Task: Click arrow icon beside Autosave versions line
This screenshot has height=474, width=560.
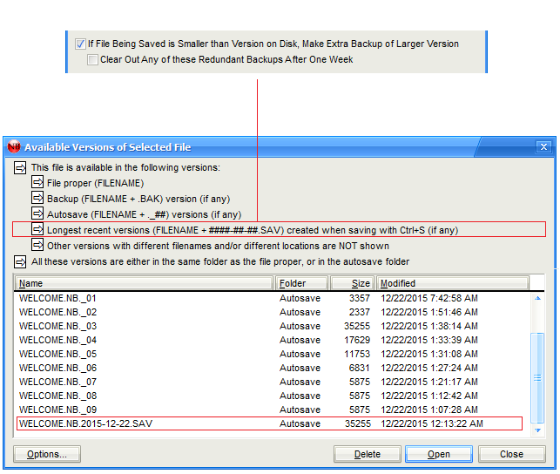Action: pyautogui.click(x=37, y=214)
